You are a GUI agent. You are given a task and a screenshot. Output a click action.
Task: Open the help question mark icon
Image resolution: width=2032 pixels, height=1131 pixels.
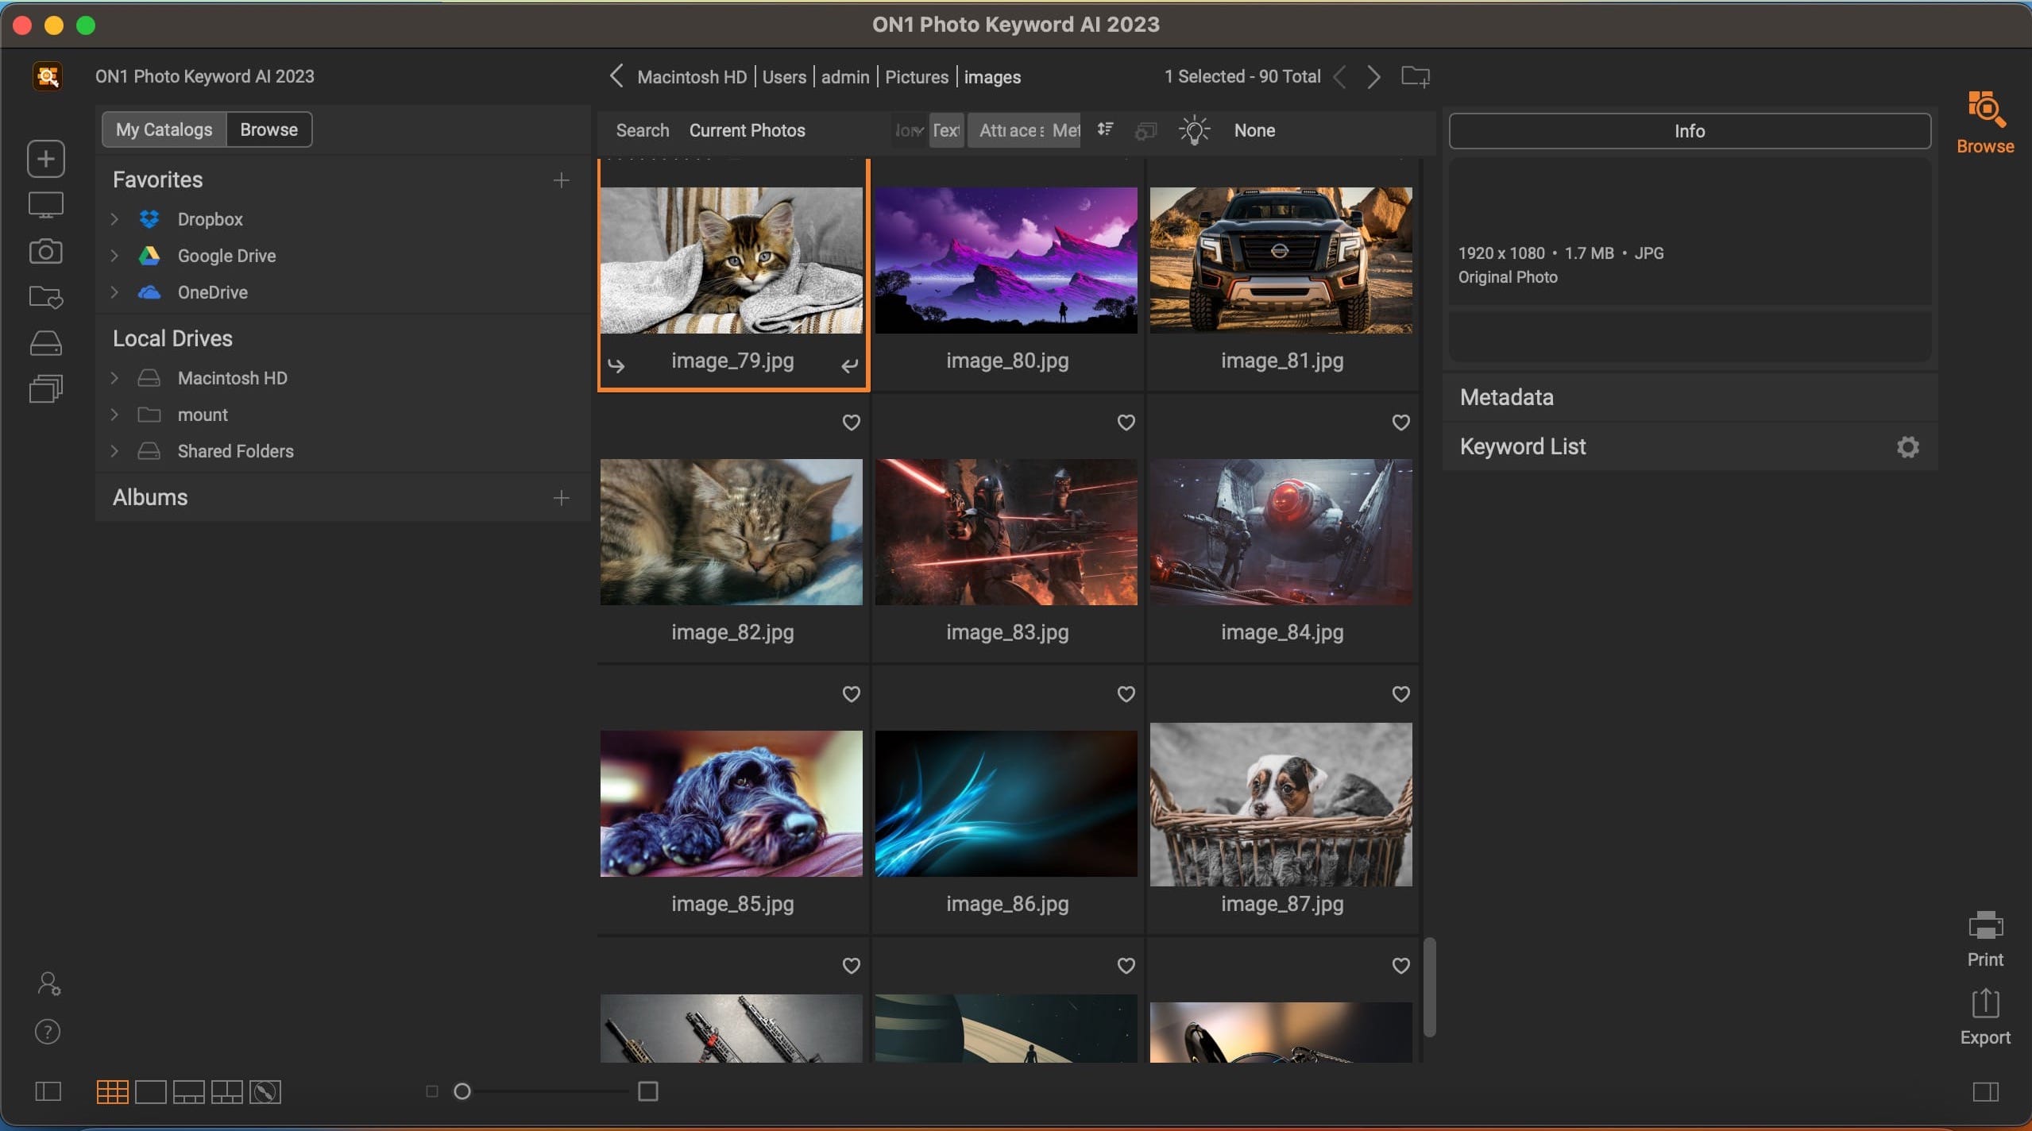pyautogui.click(x=48, y=1032)
